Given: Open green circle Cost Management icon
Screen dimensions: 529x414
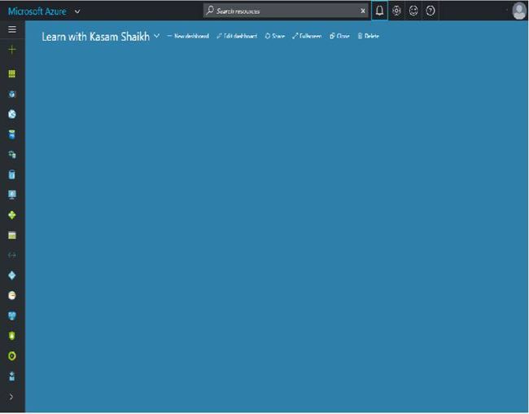Looking at the screenshot, I should [x=12, y=356].
